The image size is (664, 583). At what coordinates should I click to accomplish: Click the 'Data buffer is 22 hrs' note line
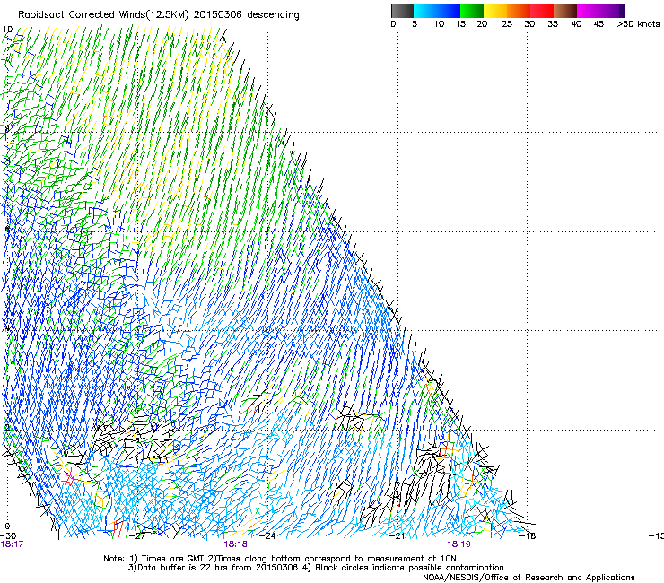tap(316, 568)
